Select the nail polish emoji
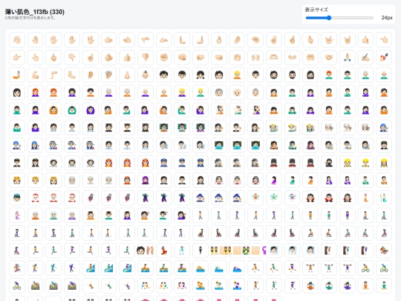 coord(384,57)
